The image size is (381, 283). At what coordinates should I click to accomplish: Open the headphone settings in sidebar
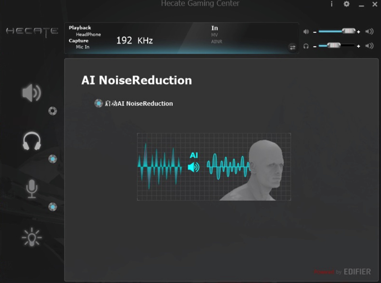pos(32,141)
